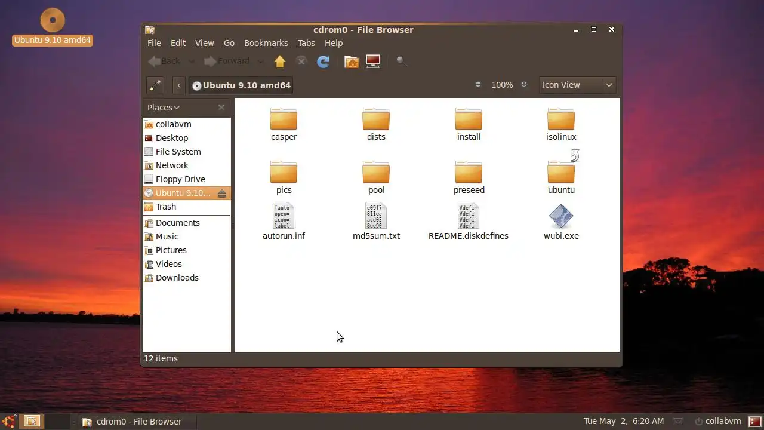Open file search from toolbar

point(402,61)
